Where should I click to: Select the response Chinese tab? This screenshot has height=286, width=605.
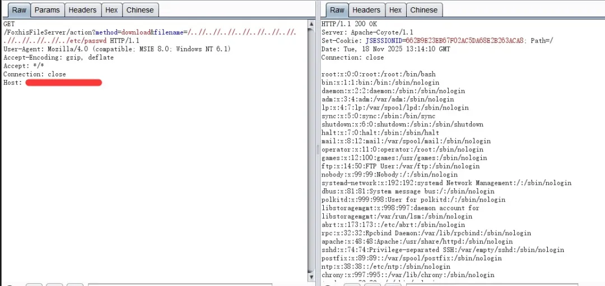point(424,10)
